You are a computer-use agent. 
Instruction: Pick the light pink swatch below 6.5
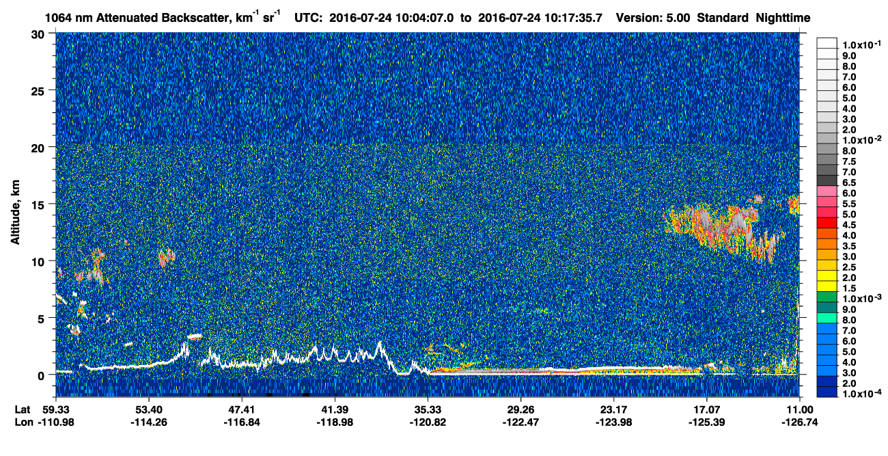[x=827, y=191]
